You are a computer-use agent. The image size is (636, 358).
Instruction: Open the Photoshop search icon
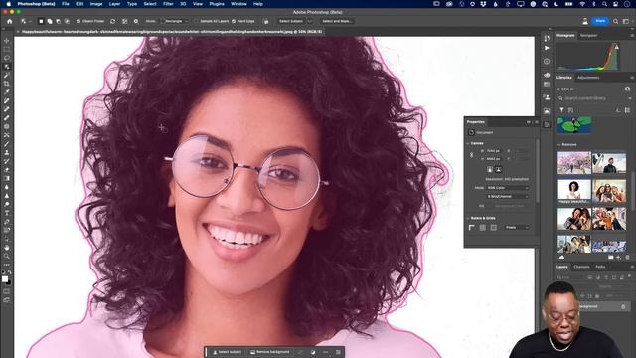(616, 21)
